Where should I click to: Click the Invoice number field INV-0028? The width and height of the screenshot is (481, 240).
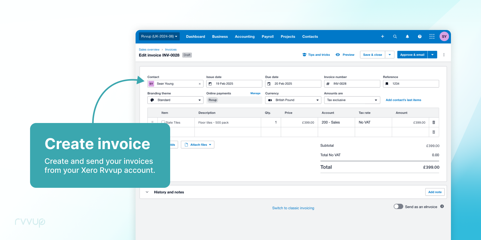[352, 84]
